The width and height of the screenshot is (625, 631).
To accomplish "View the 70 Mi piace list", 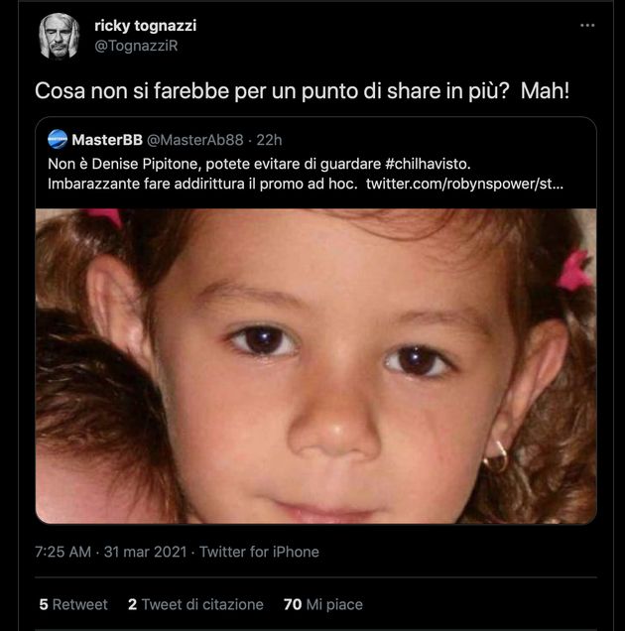I will coord(322,603).
